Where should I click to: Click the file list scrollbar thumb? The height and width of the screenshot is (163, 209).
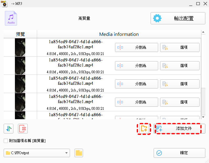203,101
